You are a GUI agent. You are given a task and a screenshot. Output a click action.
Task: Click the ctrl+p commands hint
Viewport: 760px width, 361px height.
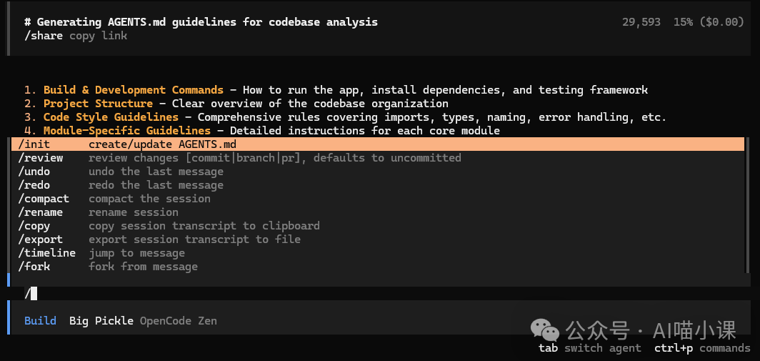click(702, 348)
